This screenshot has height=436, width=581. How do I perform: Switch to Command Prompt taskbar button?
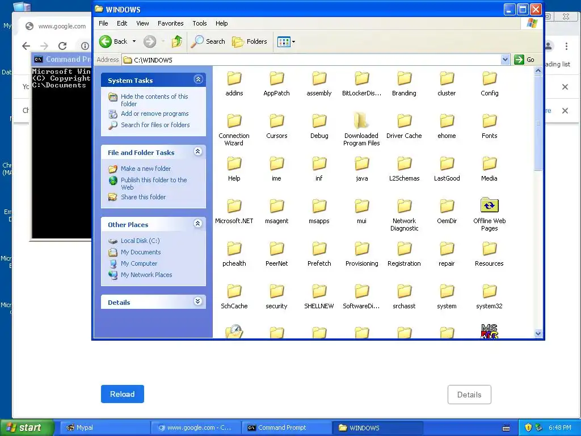[287, 428]
